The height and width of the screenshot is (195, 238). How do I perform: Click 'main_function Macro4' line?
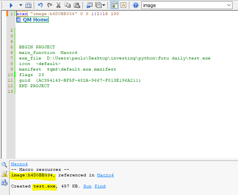tap(48, 53)
